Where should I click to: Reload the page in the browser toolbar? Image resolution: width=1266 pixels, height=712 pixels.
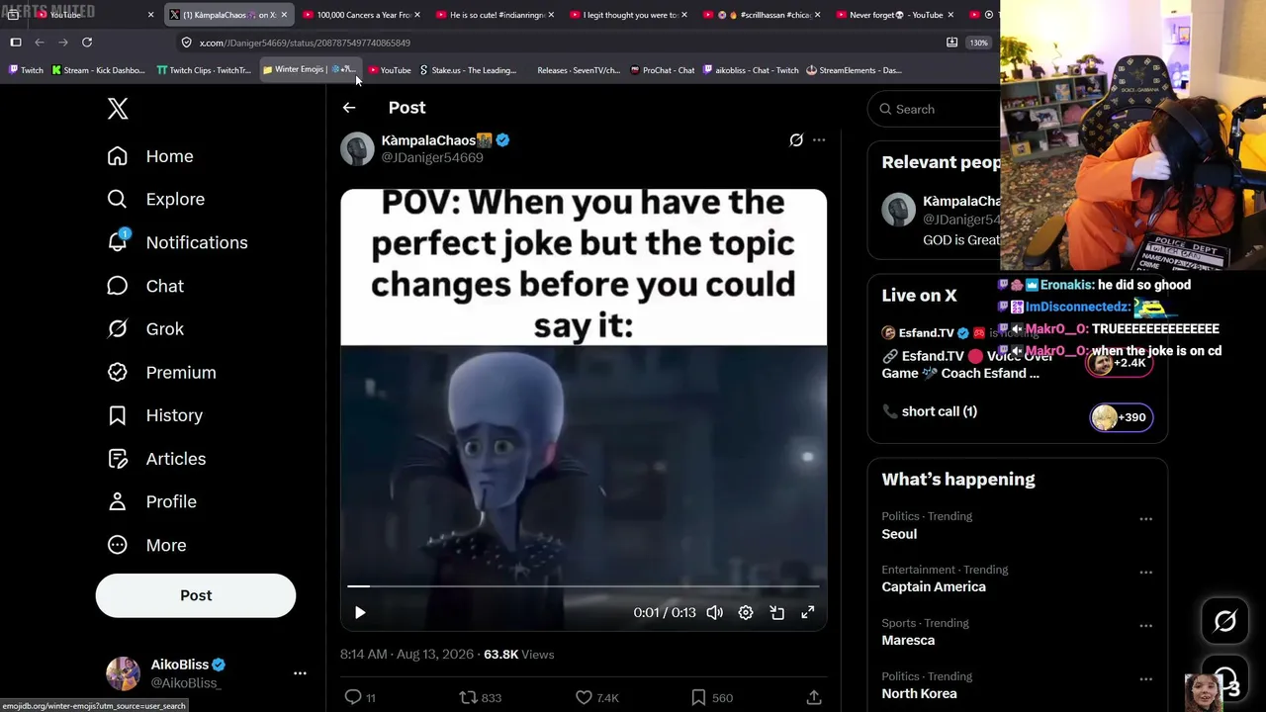[x=87, y=43]
